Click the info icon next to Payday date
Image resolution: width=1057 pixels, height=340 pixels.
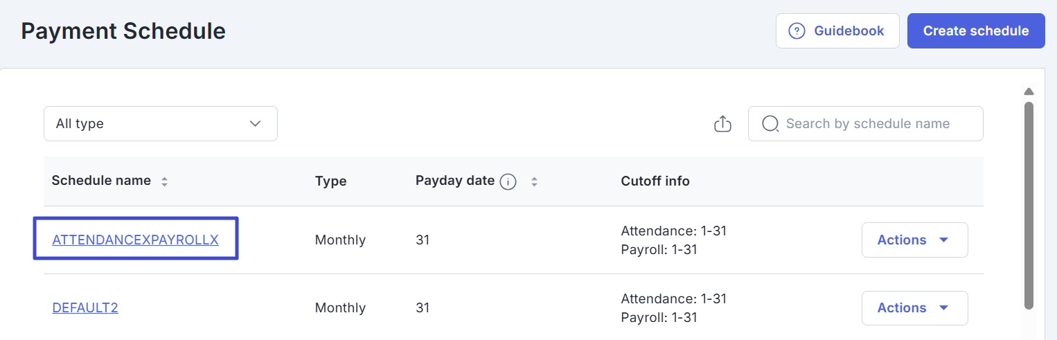coord(508,182)
